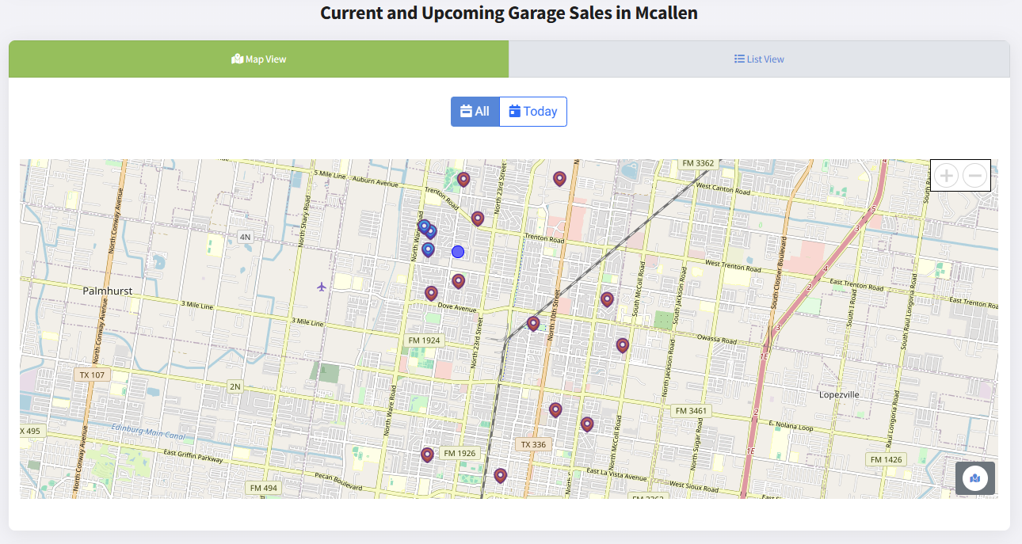Select the red pin near Dove Avenue
1022x544 pixels.
[432, 293]
